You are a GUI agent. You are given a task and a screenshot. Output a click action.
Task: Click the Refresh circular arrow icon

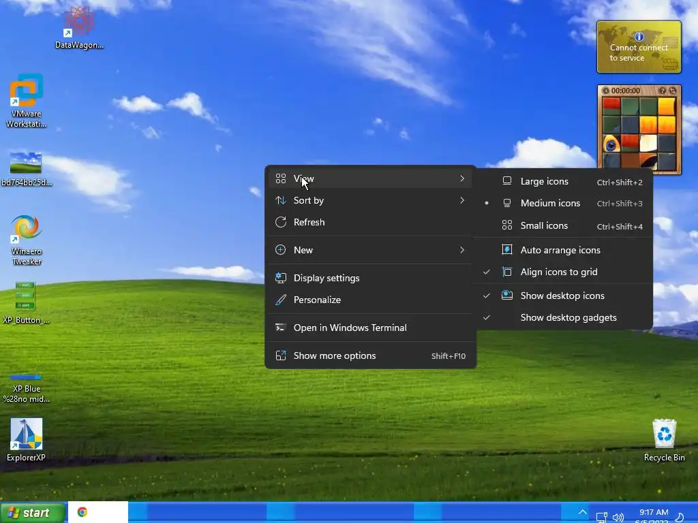(280, 222)
